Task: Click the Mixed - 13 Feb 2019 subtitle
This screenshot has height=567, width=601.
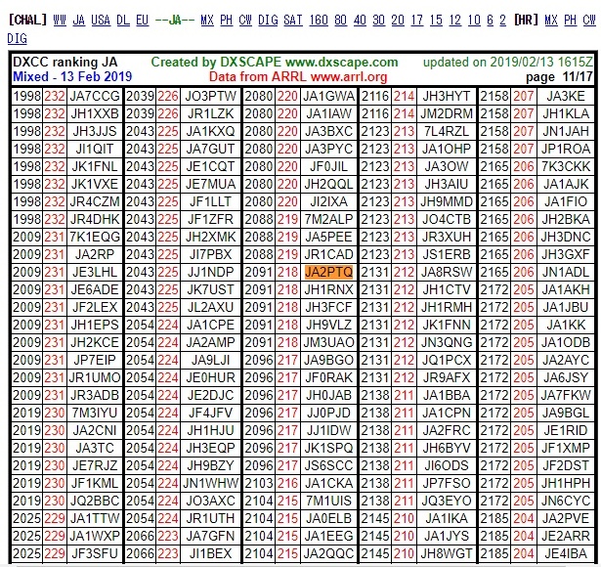Action: pyautogui.click(x=72, y=76)
